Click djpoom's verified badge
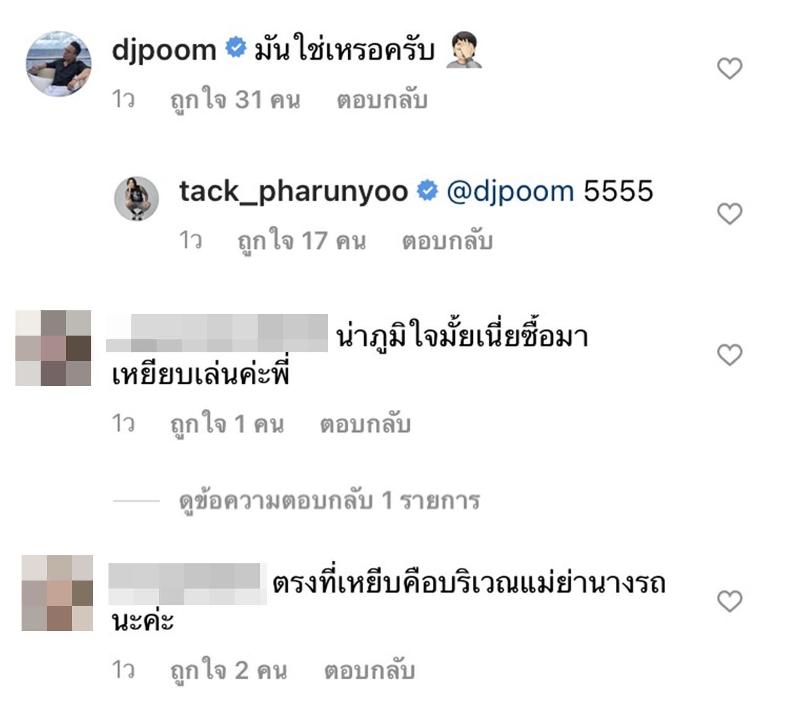 235,48
